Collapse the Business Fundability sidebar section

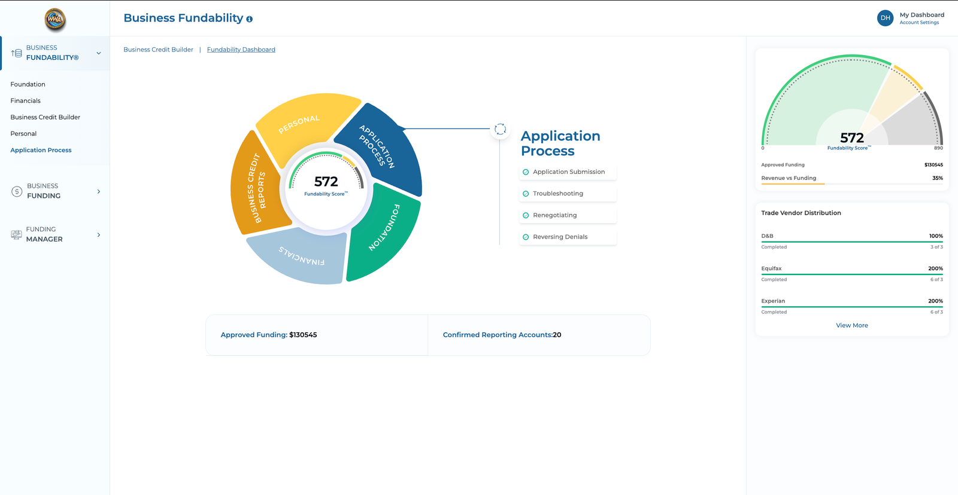pos(99,53)
